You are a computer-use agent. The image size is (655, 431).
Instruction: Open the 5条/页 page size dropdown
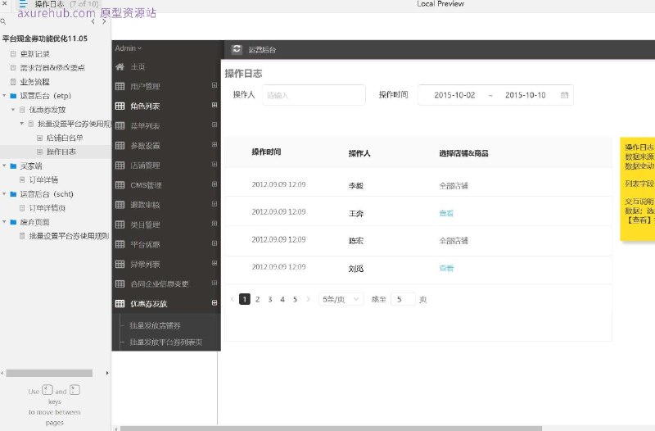coord(341,299)
